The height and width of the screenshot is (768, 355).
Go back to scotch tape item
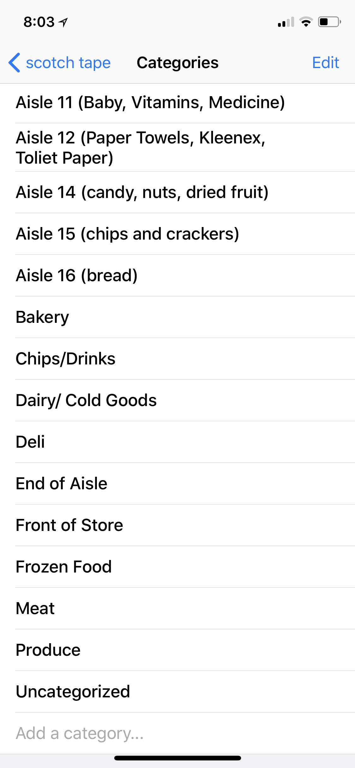(68, 63)
